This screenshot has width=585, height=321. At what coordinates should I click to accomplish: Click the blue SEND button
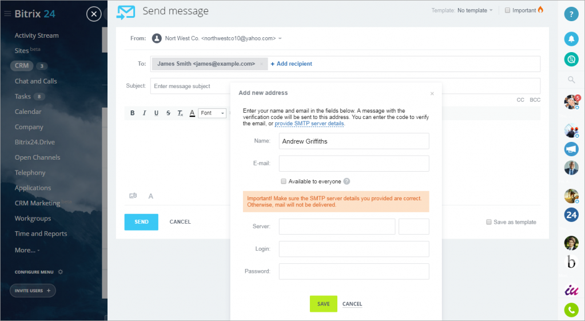click(141, 221)
